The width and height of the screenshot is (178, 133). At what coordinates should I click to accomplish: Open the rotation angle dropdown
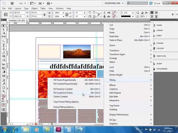[85, 13]
